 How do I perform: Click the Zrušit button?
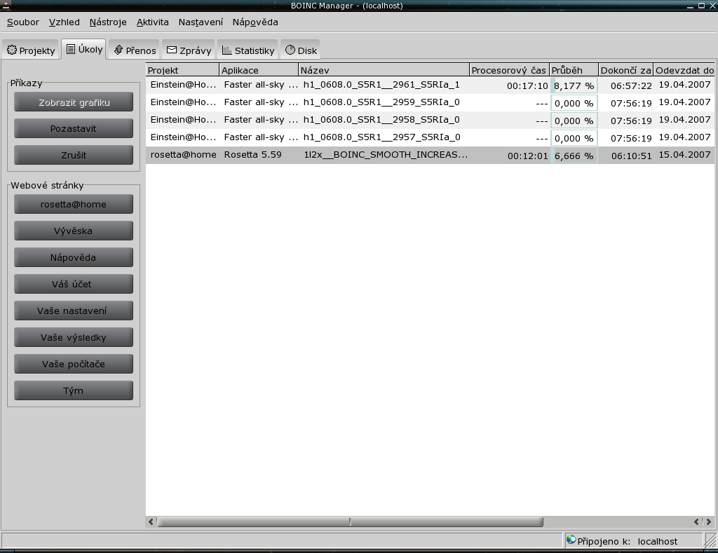74,155
